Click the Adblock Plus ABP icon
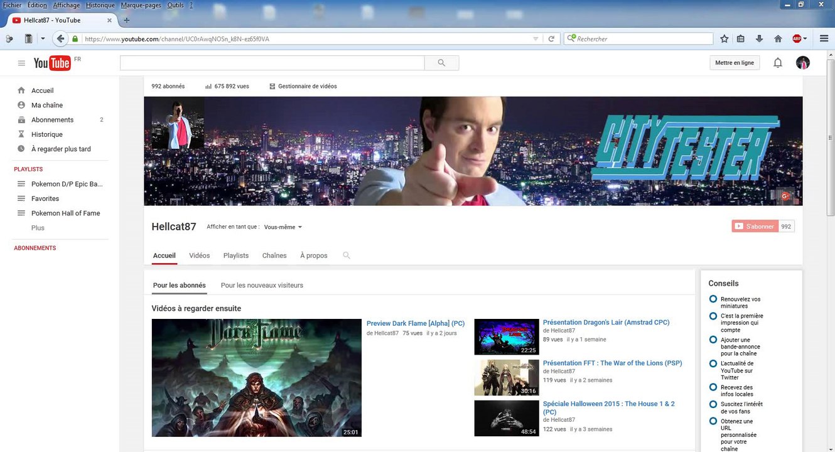 tap(796, 38)
